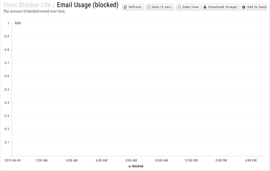
Task: Click the Add to Dashboard button
Action: pos(254,7)
